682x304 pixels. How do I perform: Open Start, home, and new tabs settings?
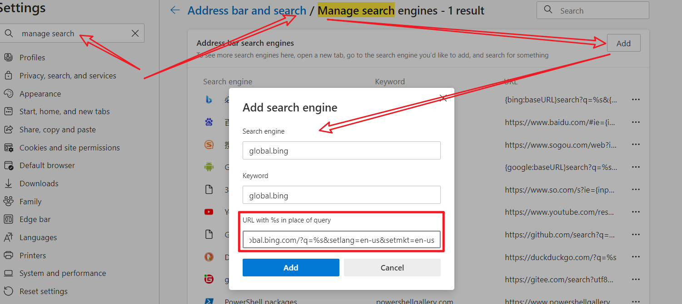coord(65,111)
